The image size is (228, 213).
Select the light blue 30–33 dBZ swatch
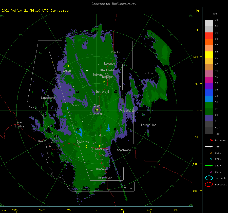click(x=209, y=99)
